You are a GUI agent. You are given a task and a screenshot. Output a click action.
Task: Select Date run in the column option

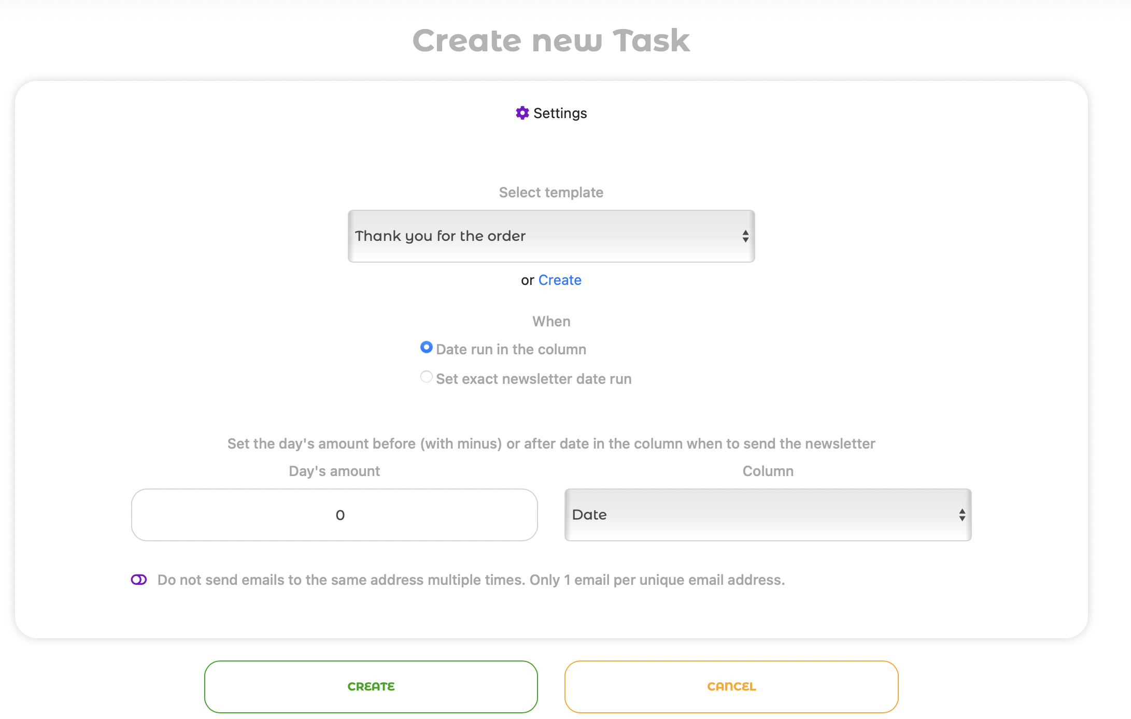tap(426, 347)
